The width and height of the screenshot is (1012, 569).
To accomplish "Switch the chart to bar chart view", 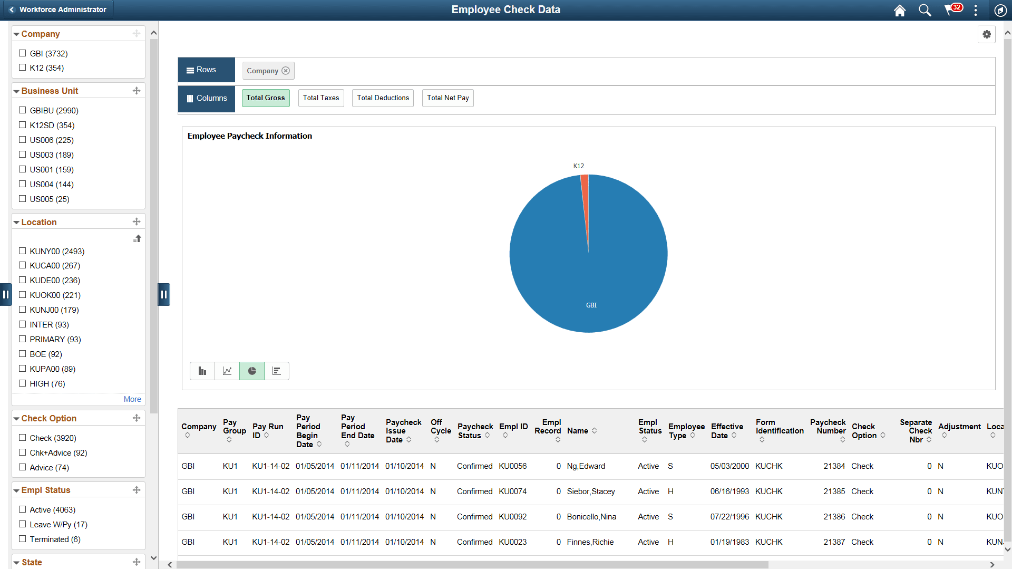I will pyautogui.click(x=202, y=371).
